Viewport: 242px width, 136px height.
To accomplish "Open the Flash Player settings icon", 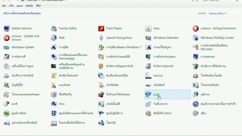I will [x=101, y=29].
